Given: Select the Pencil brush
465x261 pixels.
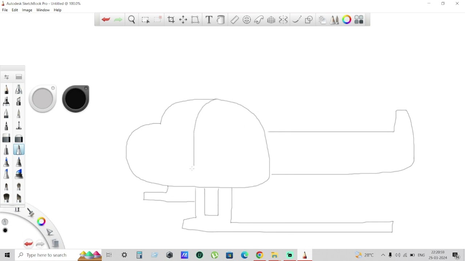Looking at the screenshot, I should [x=7, y=89].
